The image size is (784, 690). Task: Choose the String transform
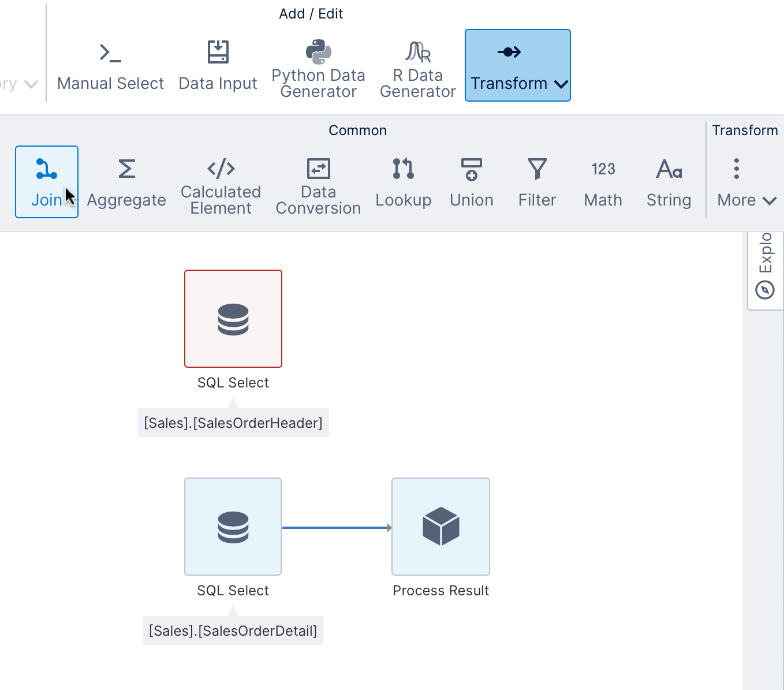(x=669, y=182)
